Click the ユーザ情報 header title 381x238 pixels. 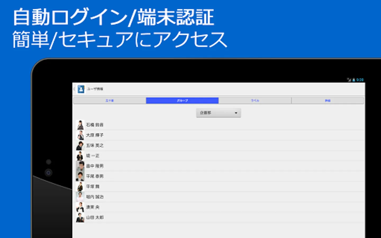tap(95, 89)
